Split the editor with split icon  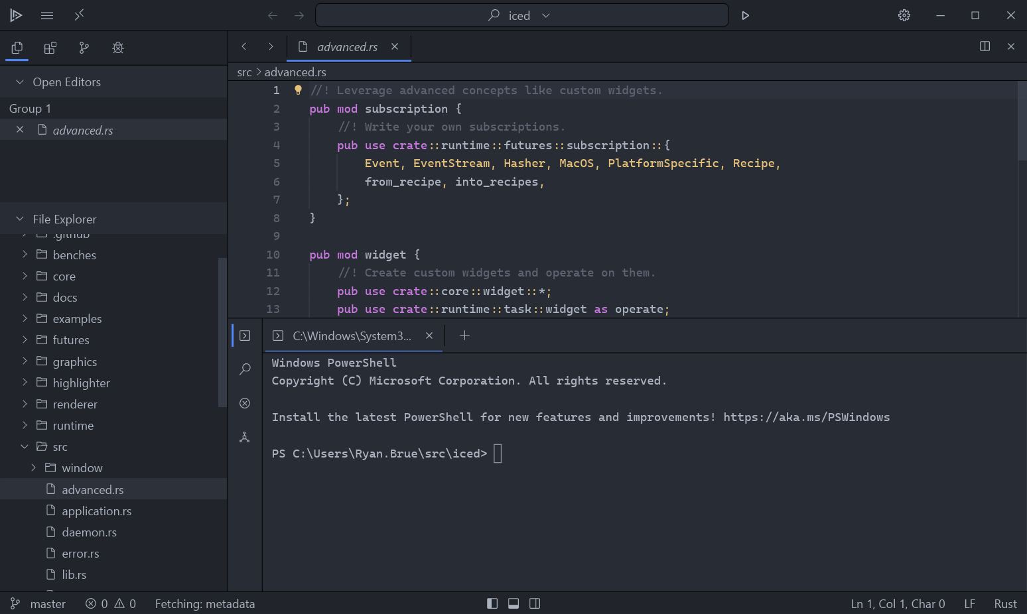[985, 46]
